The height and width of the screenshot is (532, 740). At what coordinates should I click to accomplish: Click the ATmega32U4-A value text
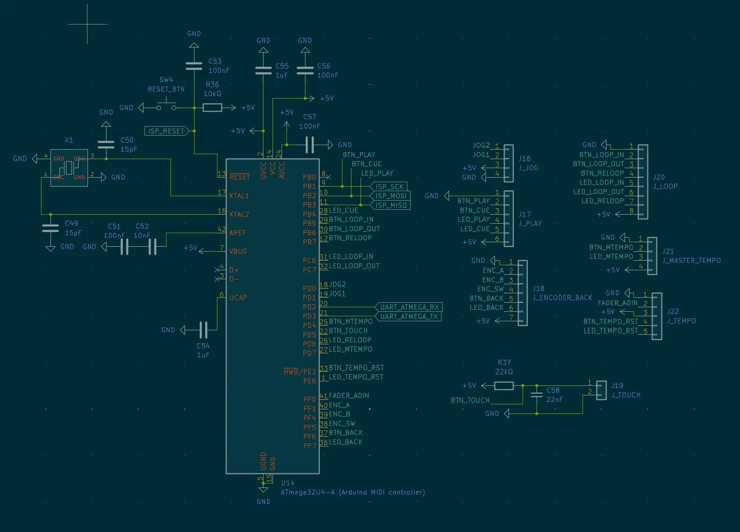[353, 492]
